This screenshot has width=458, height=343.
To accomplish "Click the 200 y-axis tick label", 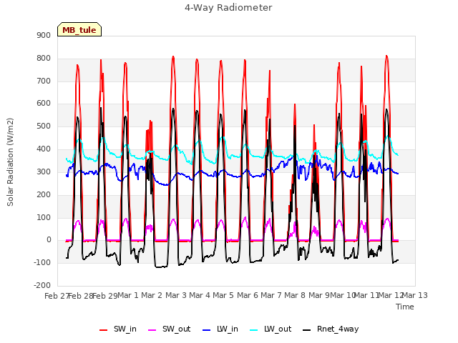I will tap(44, 194).
